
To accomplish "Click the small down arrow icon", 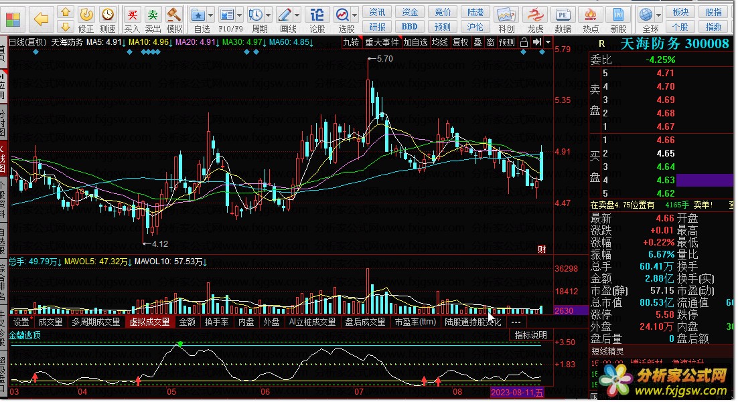I will click(66, 26).
